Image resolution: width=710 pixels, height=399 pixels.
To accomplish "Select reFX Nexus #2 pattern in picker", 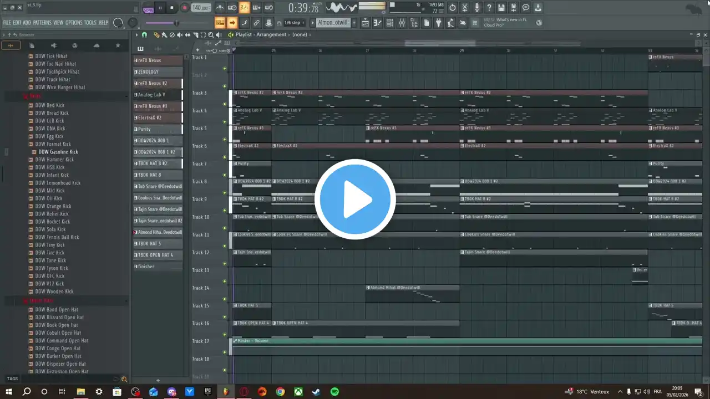I will pos(157,83).
